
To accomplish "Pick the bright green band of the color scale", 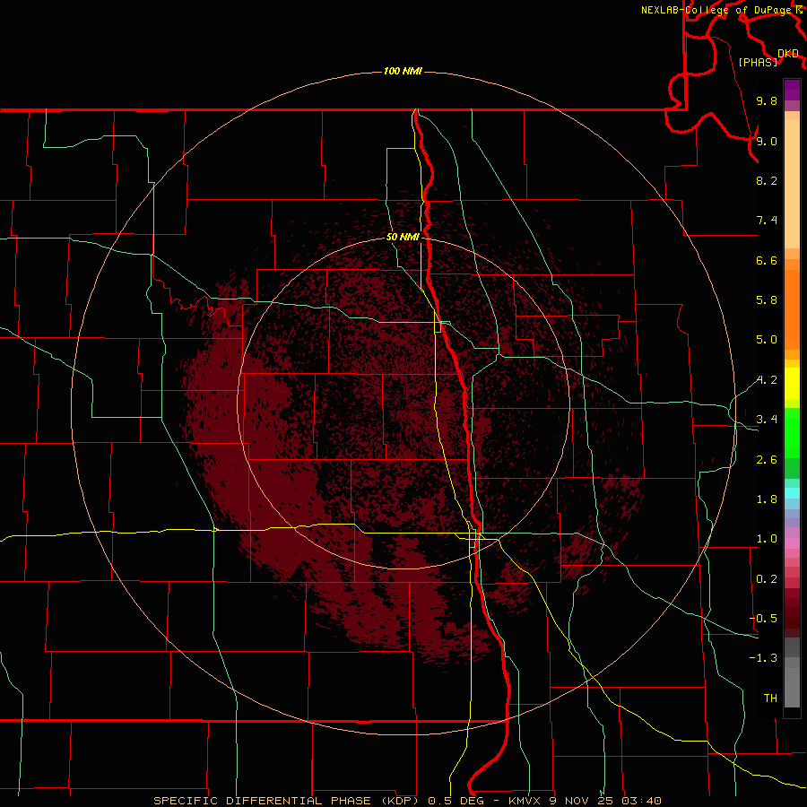I will [792, 432].
